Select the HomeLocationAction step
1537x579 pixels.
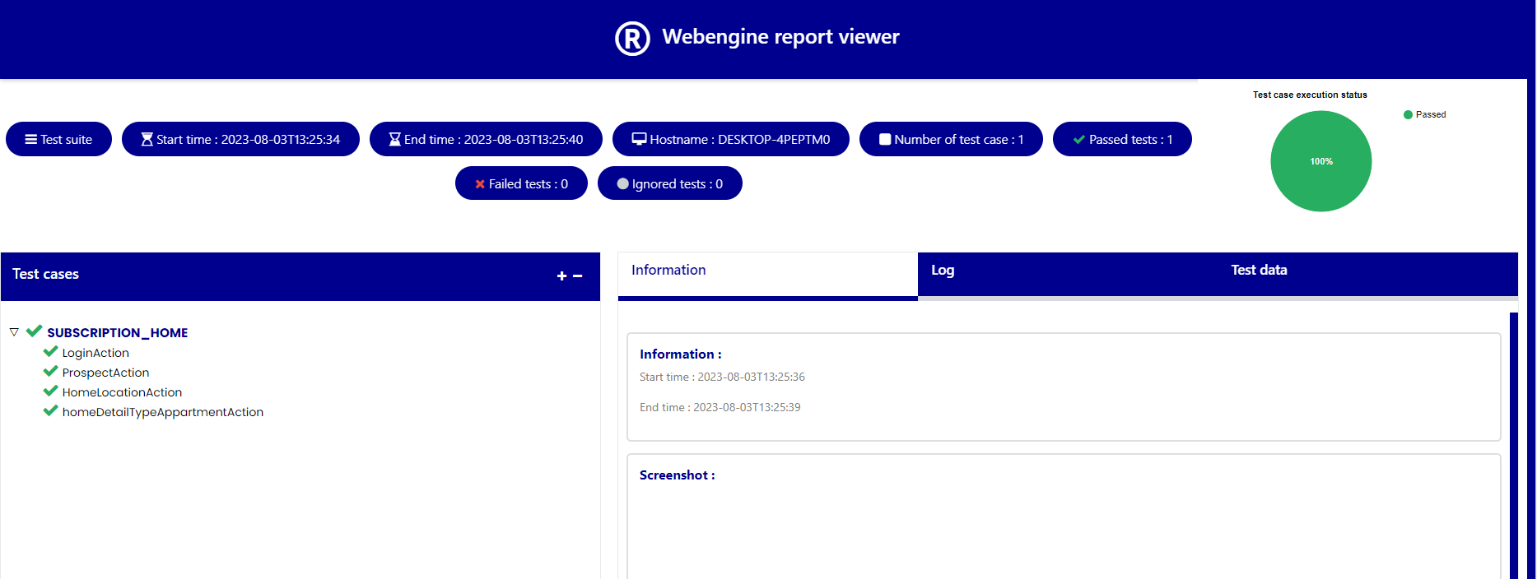pyautogui.click(x=122, y=392)
